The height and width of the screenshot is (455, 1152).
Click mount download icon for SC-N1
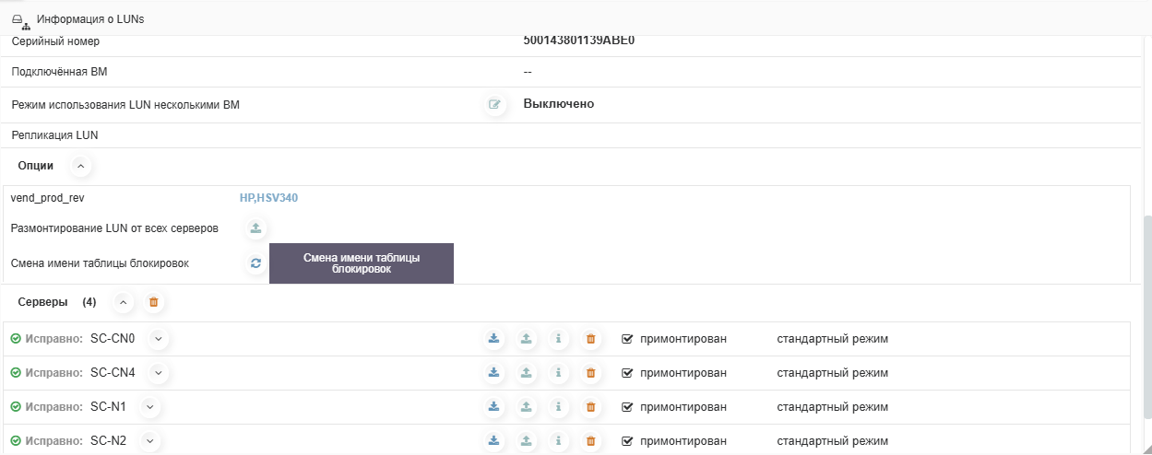[493, 406]
